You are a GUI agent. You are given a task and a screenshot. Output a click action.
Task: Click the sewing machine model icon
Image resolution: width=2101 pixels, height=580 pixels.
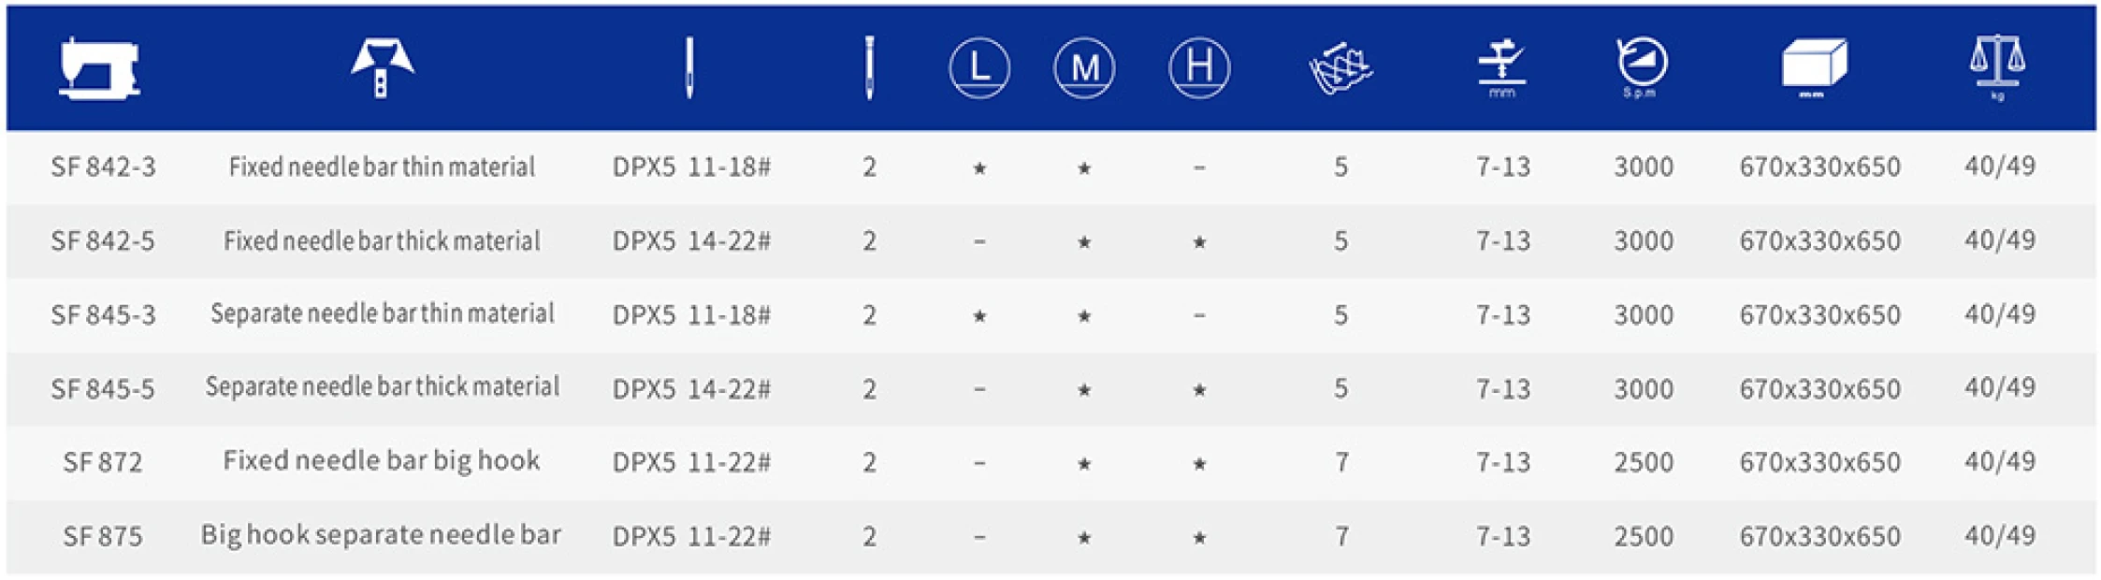[x=100, y=67]
